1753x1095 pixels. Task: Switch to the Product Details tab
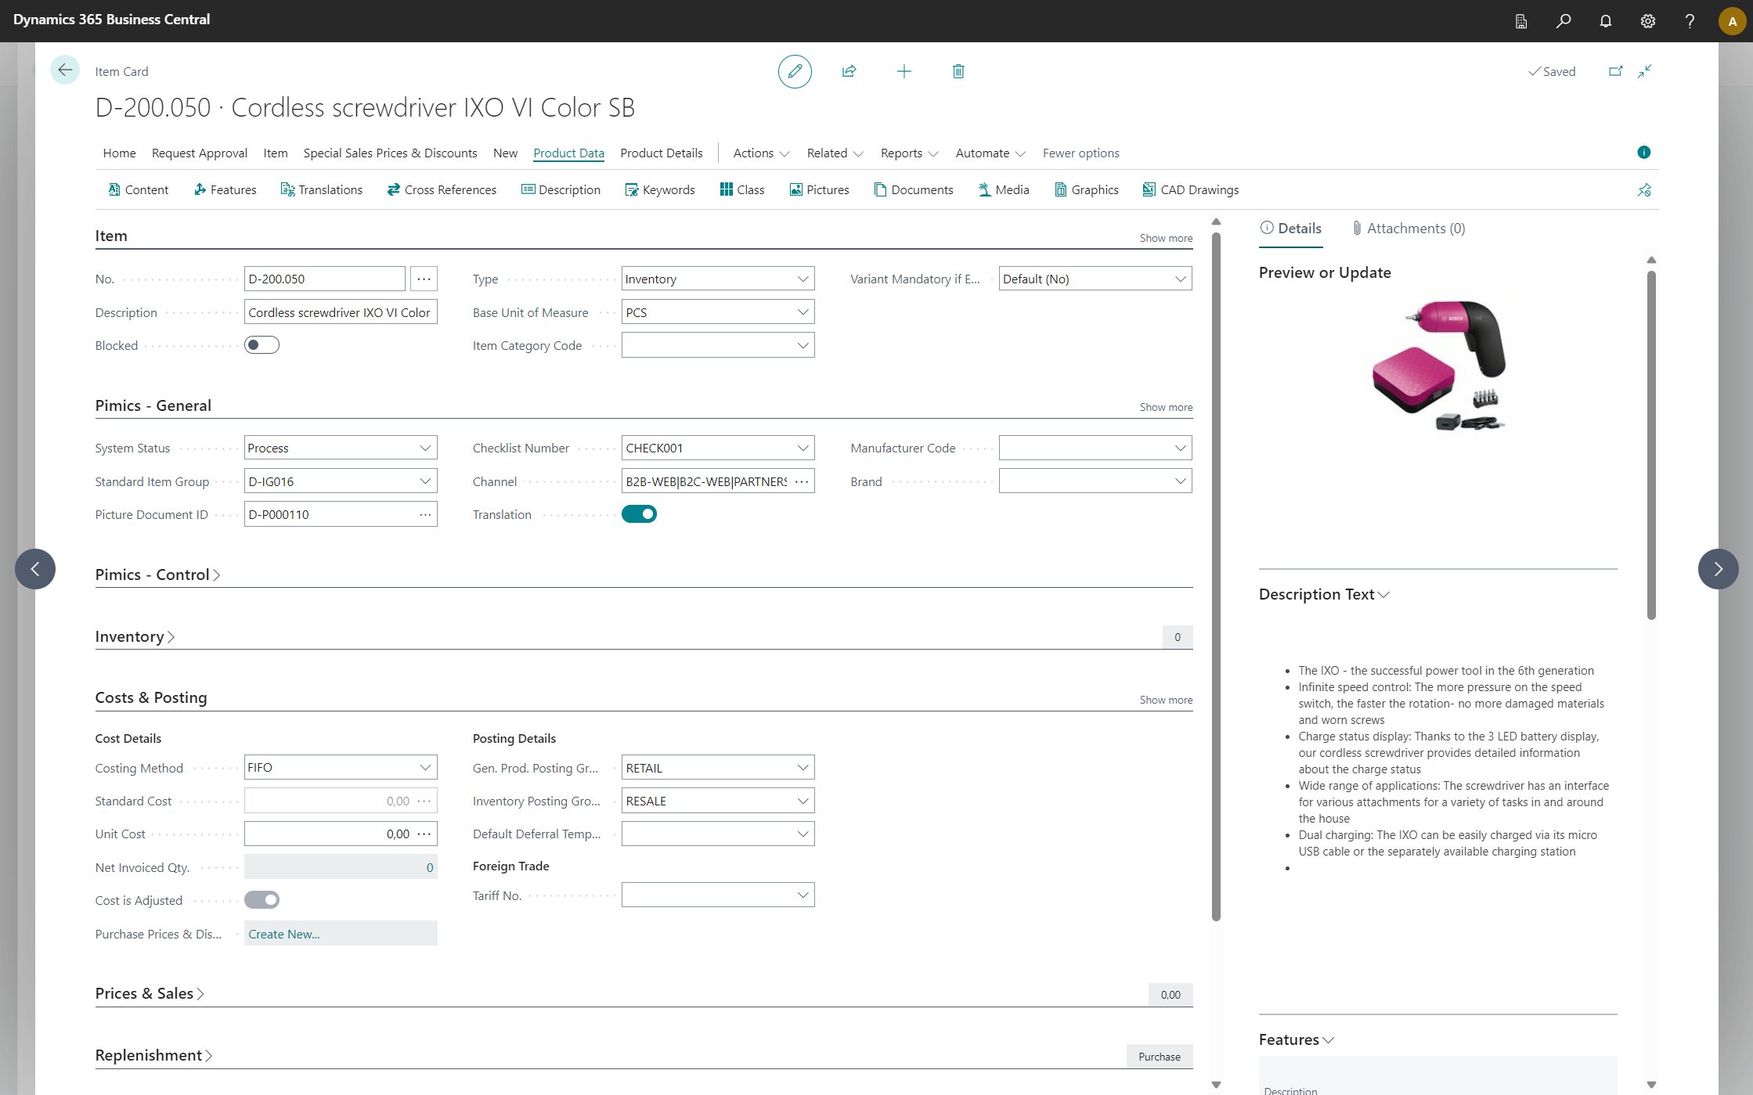point(661,153)
